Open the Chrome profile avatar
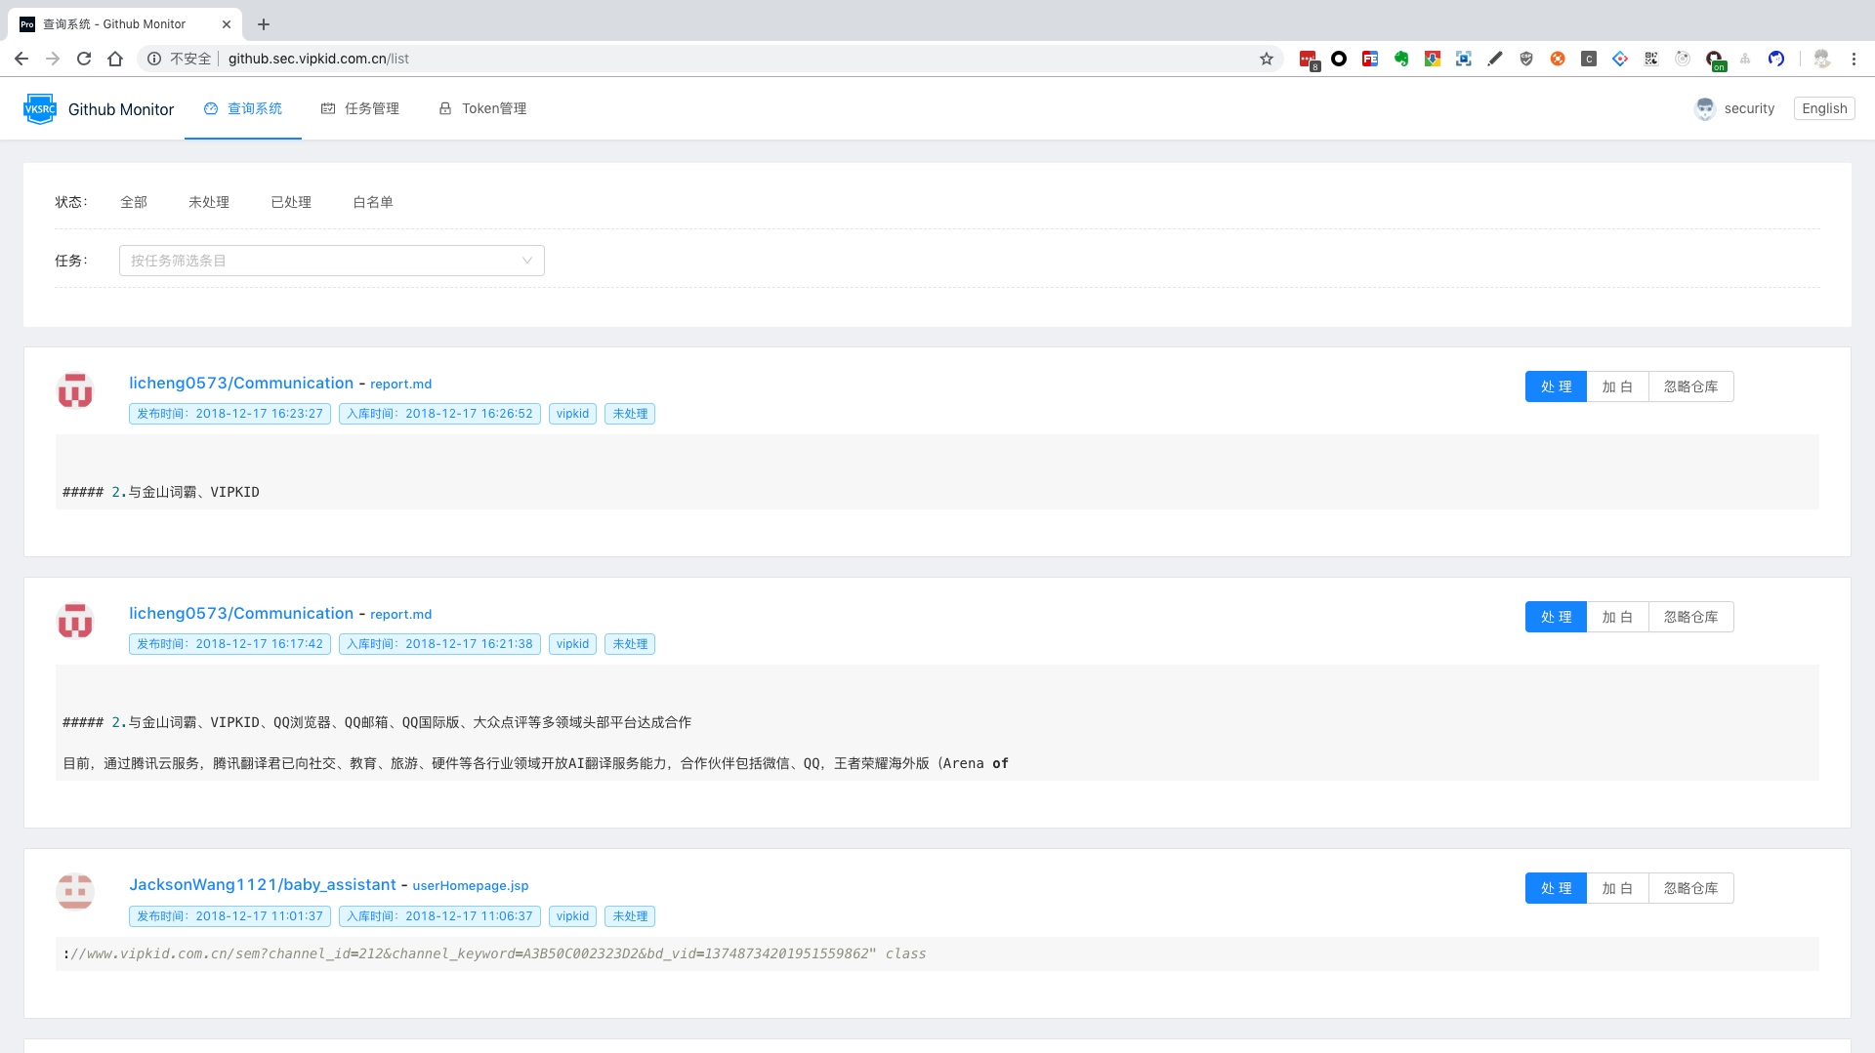This screenshot has width=1875, height=1053. coord(1821,59)
